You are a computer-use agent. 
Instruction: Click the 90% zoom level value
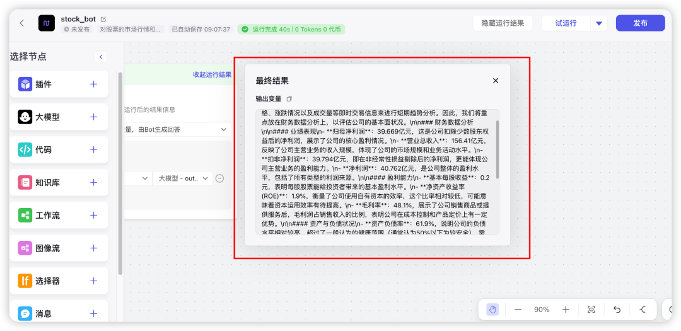pyautogui.click(x=542, y=310)
